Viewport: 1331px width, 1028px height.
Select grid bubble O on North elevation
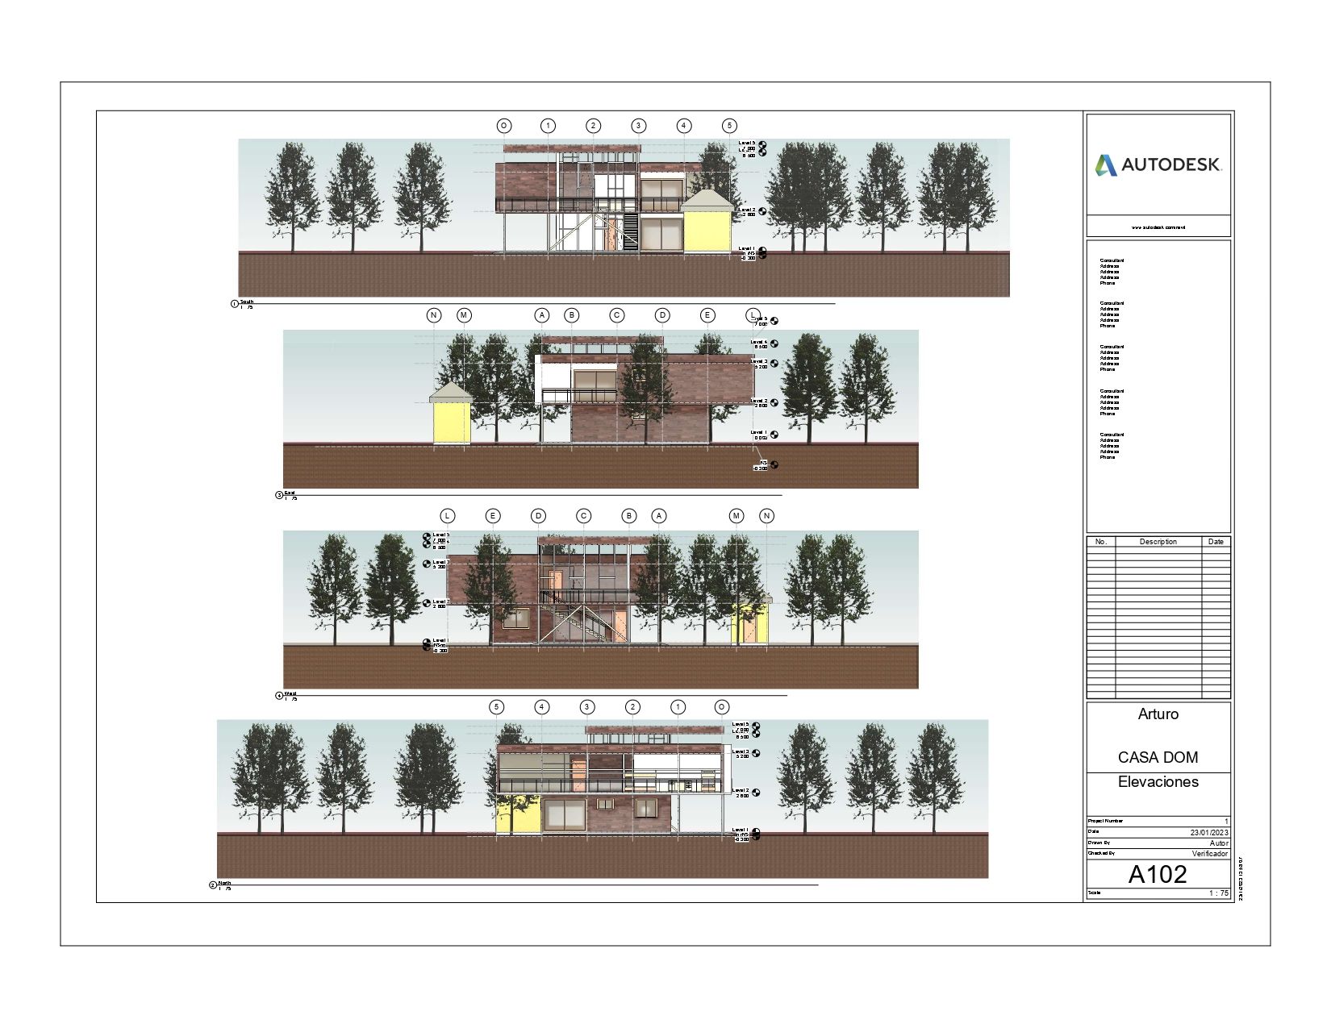[x=722, y=707]
